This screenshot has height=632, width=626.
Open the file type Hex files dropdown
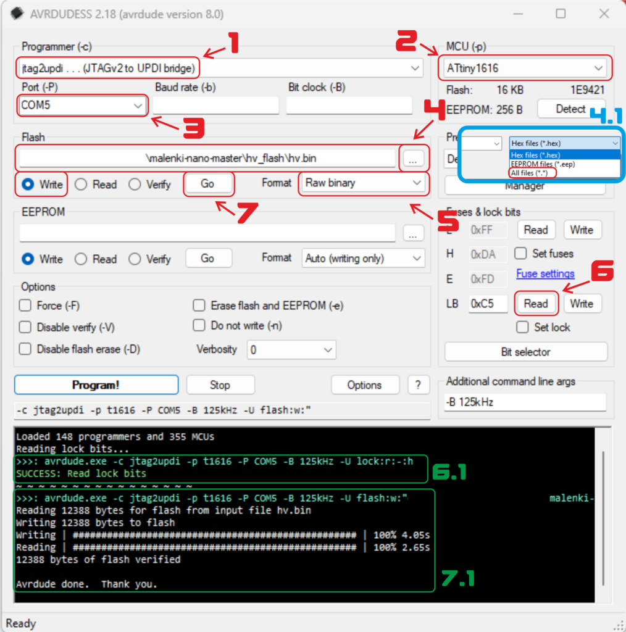565,143
